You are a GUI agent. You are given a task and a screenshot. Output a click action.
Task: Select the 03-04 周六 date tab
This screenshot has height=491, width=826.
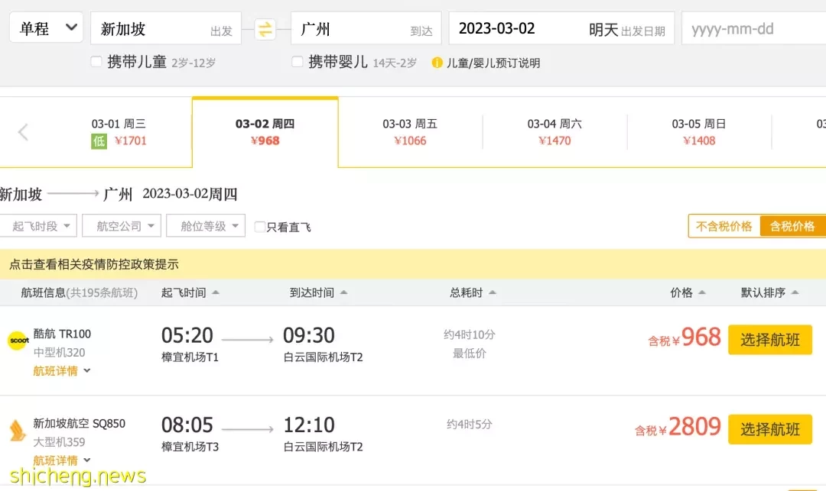pyautogui.click(x=554, y=132)
